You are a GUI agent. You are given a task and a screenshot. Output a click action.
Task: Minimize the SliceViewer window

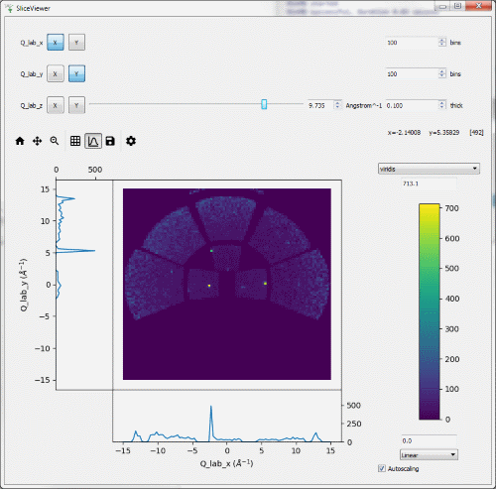click(x=443, y=6)
